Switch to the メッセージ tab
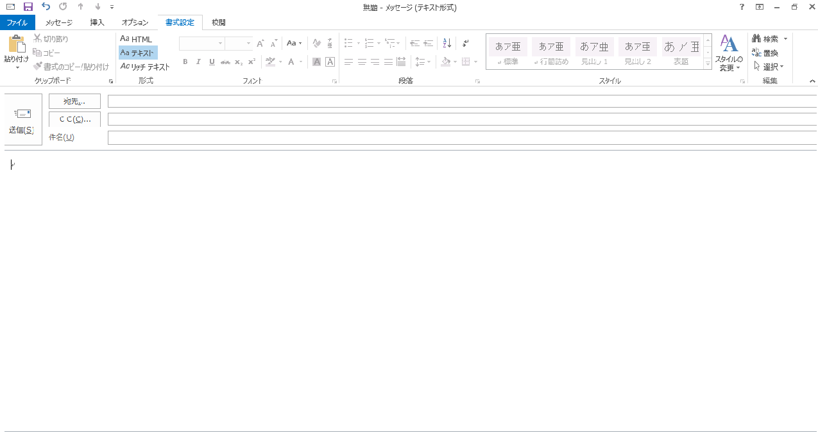818x435 pixels. pyautogui.click(x=59, y=22)
